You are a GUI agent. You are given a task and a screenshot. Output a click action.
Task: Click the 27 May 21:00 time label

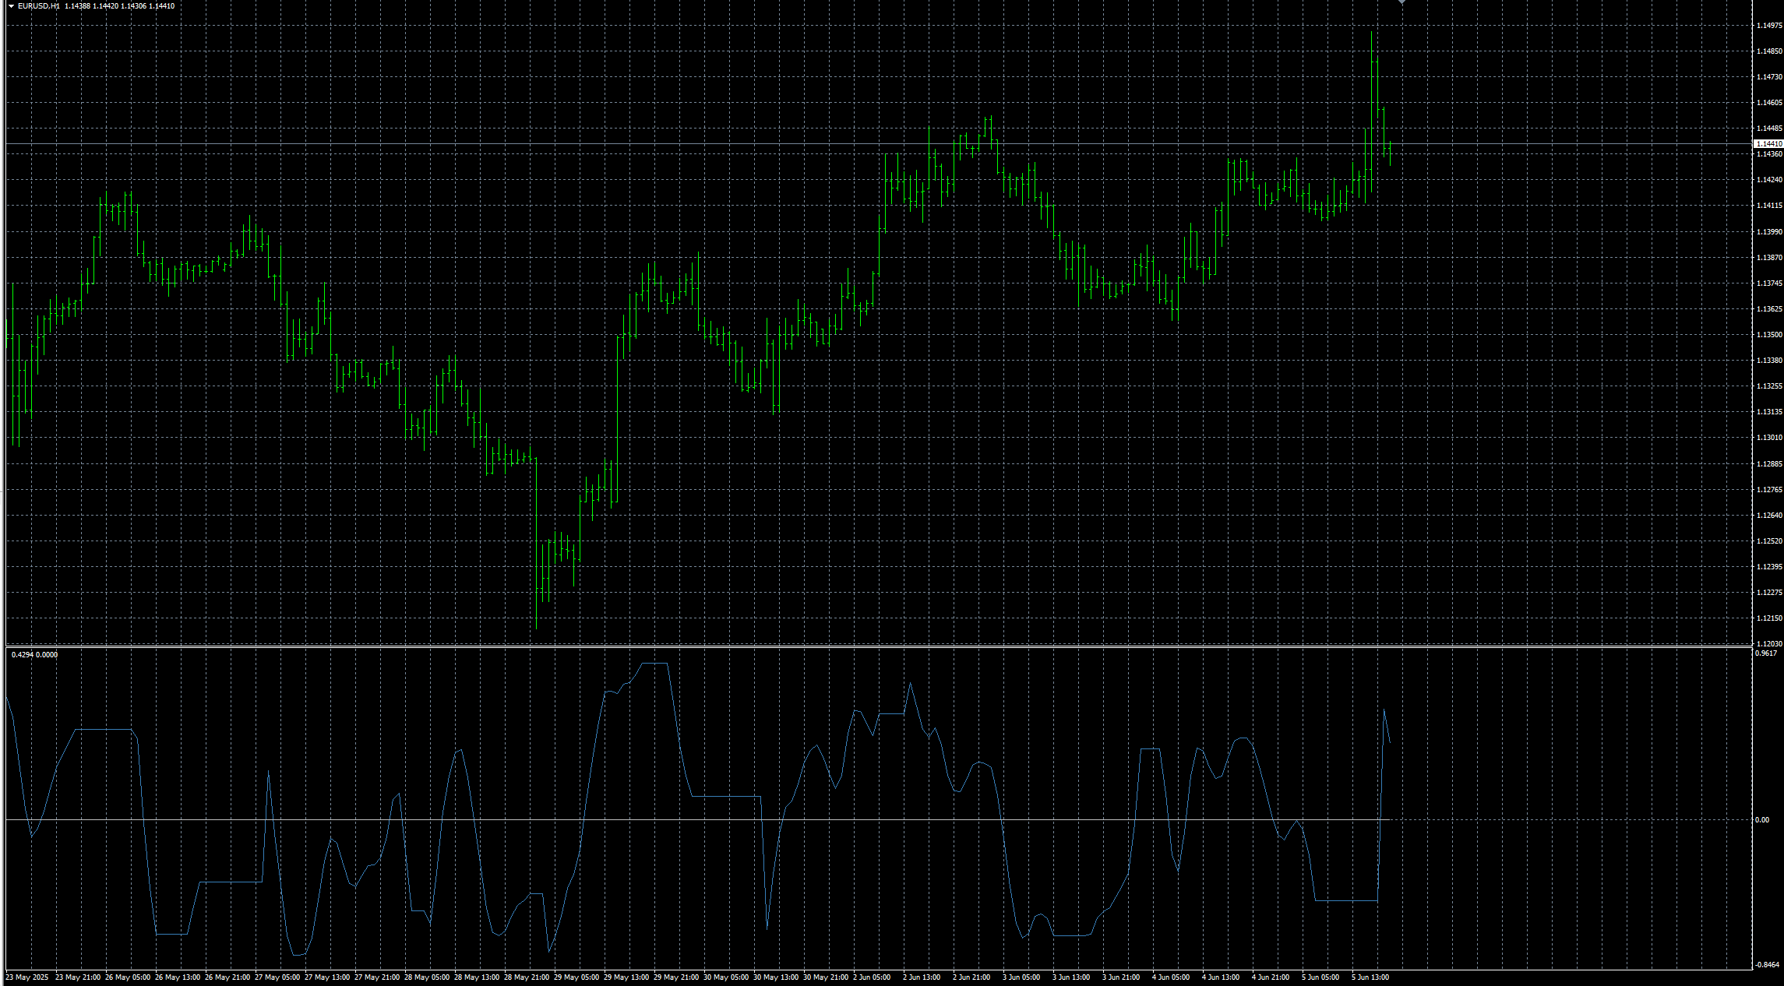[377, 977]
